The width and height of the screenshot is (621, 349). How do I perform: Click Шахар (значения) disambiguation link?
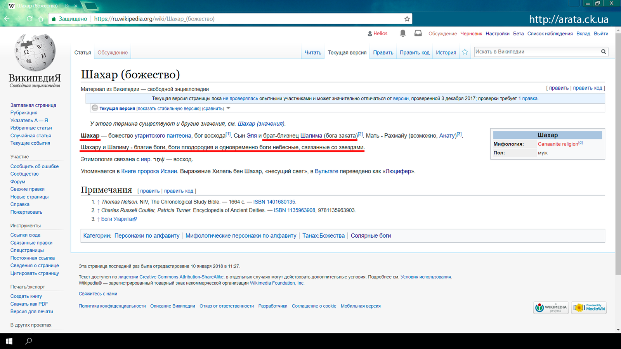pos(261,124)
